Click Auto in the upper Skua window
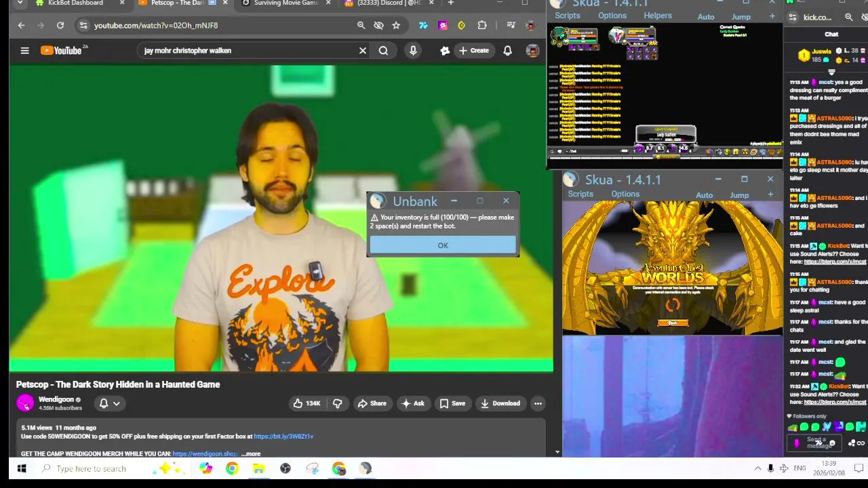 pyautogui.click(x=706, y=16)
